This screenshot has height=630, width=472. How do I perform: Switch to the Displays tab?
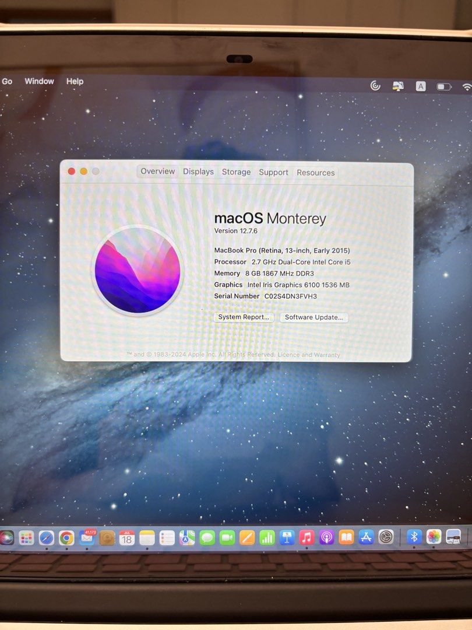[x=198, y=171]
